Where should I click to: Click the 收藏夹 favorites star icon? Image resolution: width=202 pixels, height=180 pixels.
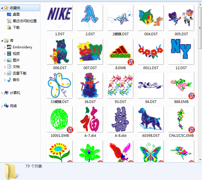[6, 8]
